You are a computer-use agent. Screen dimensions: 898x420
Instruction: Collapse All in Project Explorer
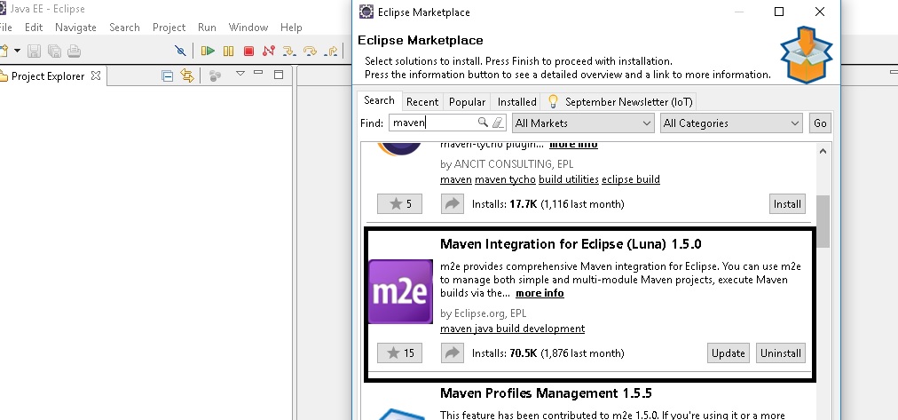click(x=167, y=75)
